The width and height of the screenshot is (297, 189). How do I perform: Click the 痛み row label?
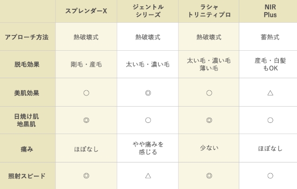(x=27, y=148)
